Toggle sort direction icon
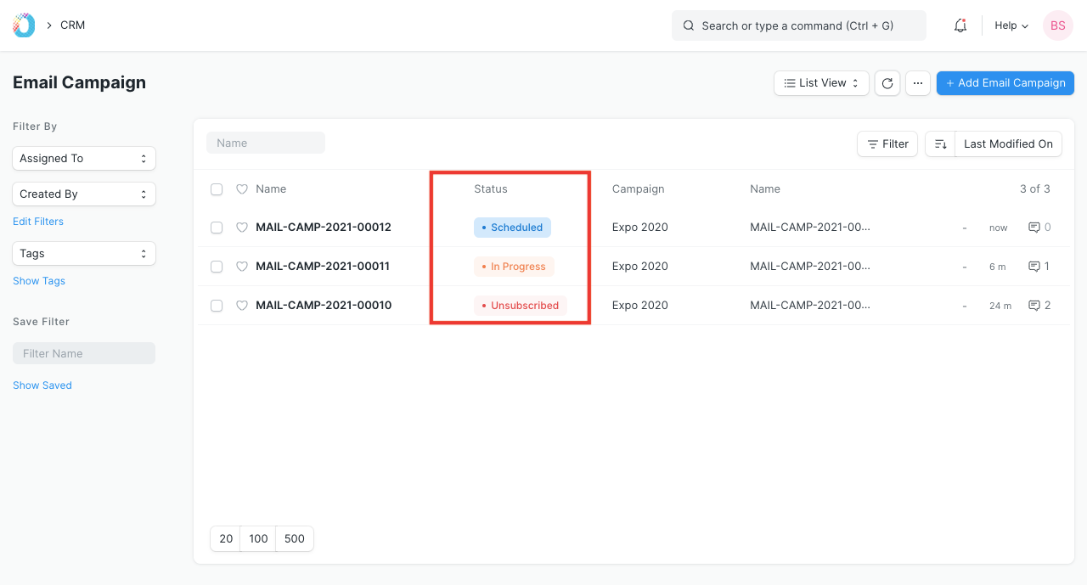This screenshot has height=585, width=1087. (x=940, y=144)
